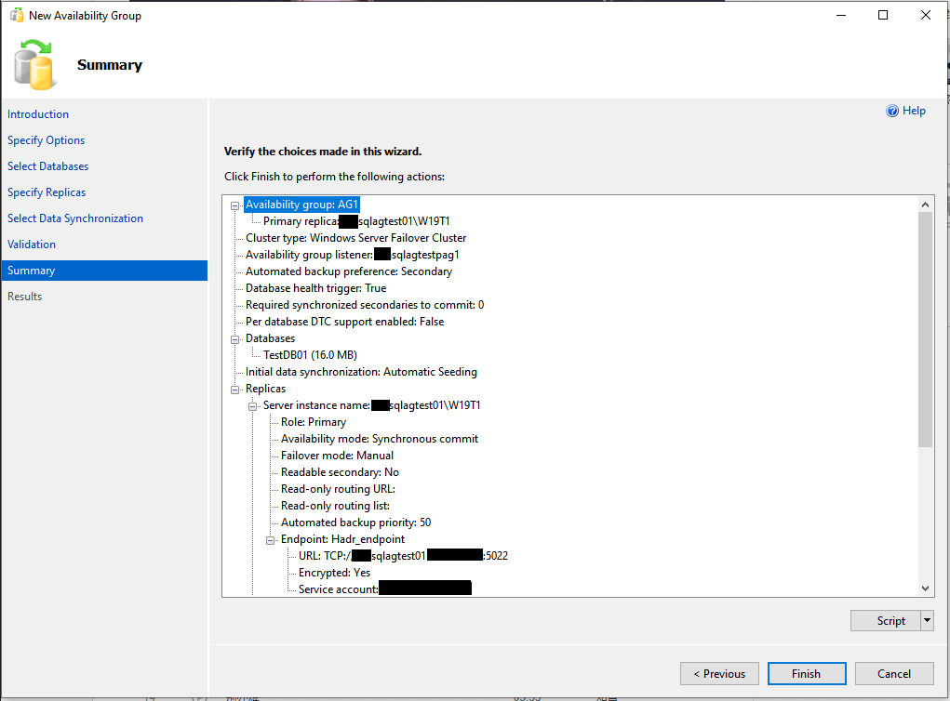The width and height of the screenshot is (950, 701).
Task: Select the Databases node label
Action: tap(270, 338)
